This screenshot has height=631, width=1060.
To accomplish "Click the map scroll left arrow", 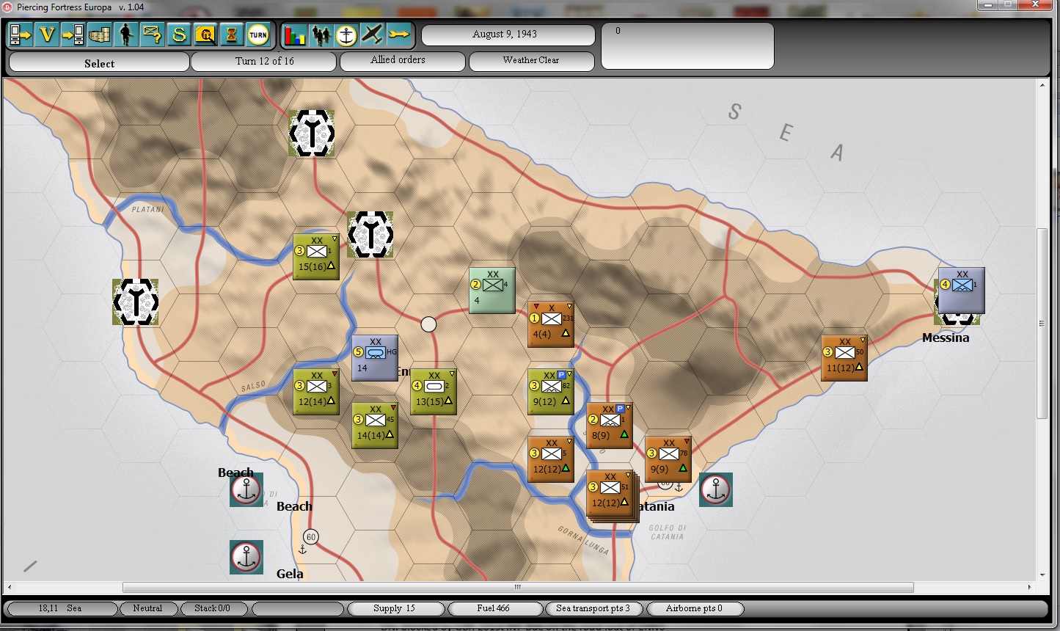I will click(x=10, y=587).
